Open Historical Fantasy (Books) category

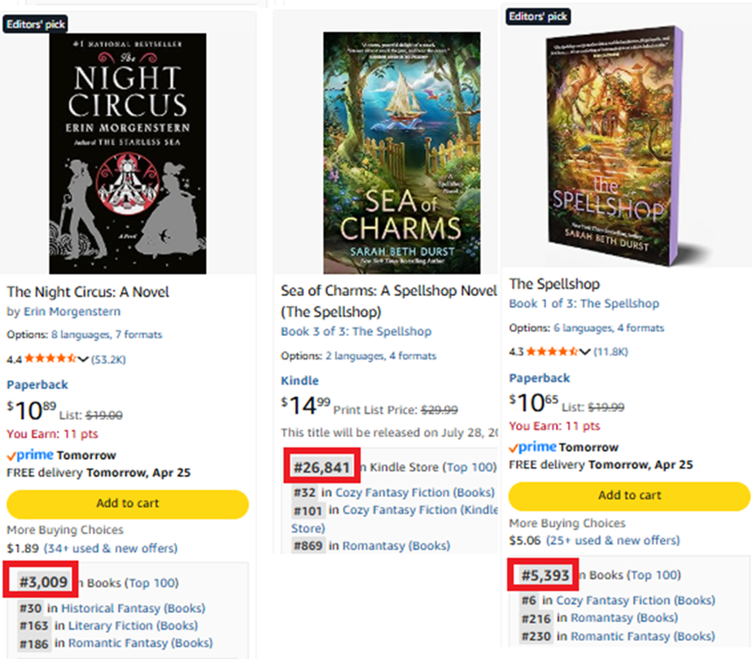tap(133, 608)
